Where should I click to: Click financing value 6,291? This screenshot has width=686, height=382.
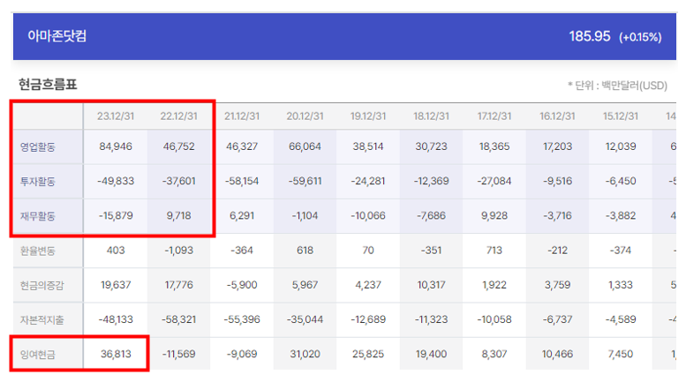pyautogui.click(x=242, y=215)
